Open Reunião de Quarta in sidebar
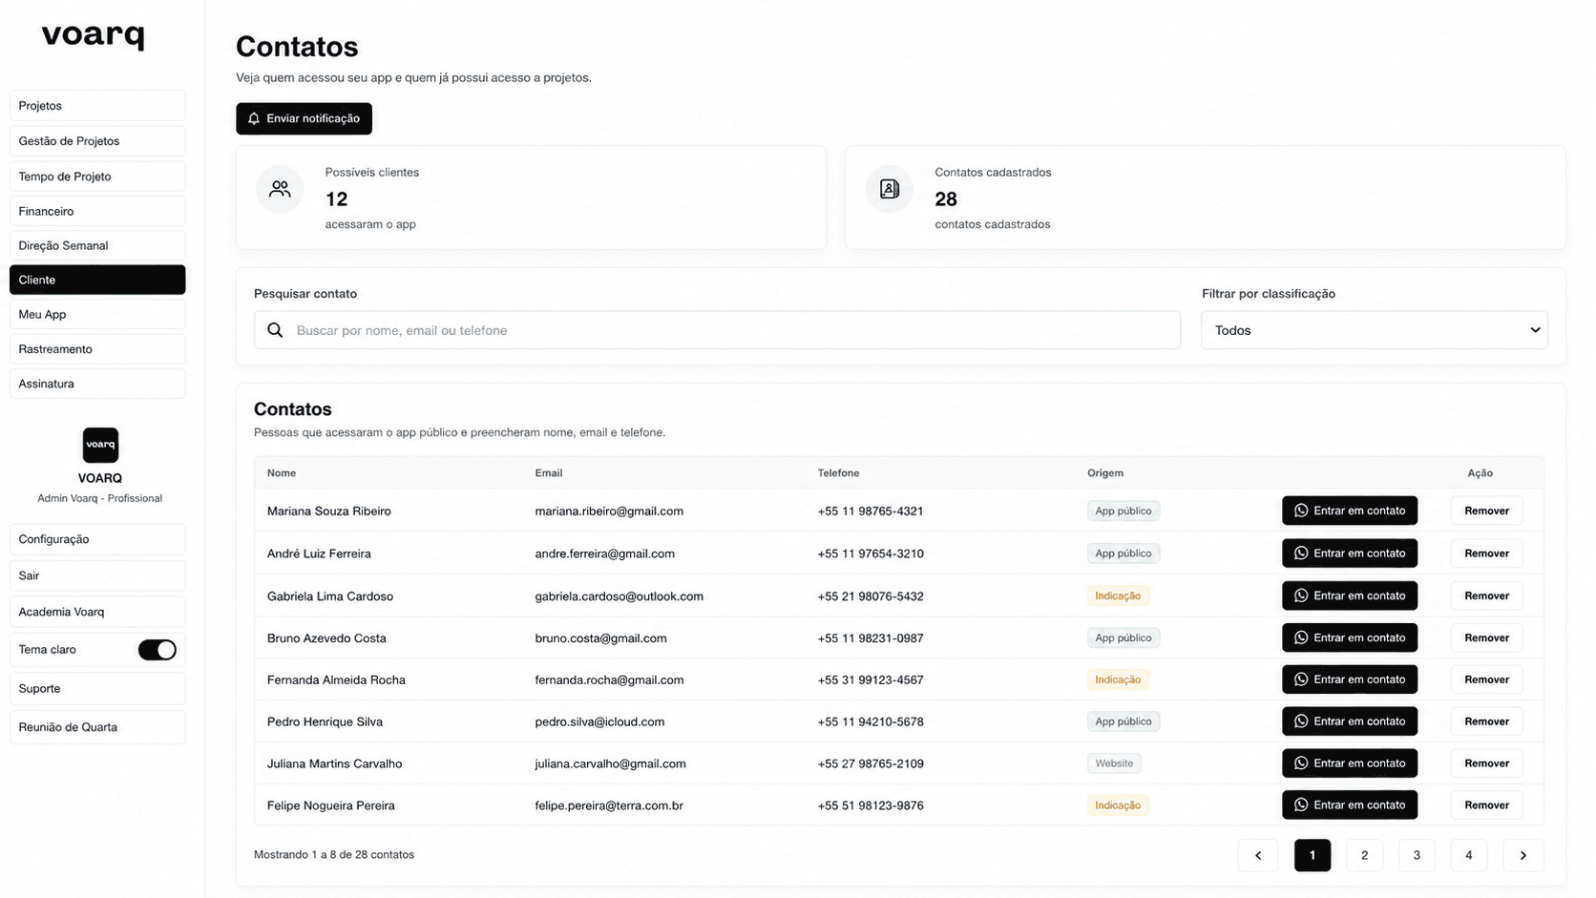 [97, 727]
